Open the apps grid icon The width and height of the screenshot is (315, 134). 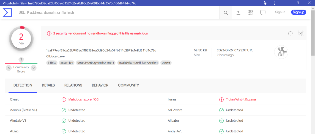(251, 12)
